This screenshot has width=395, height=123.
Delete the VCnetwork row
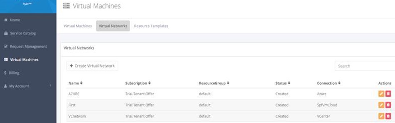388,116
